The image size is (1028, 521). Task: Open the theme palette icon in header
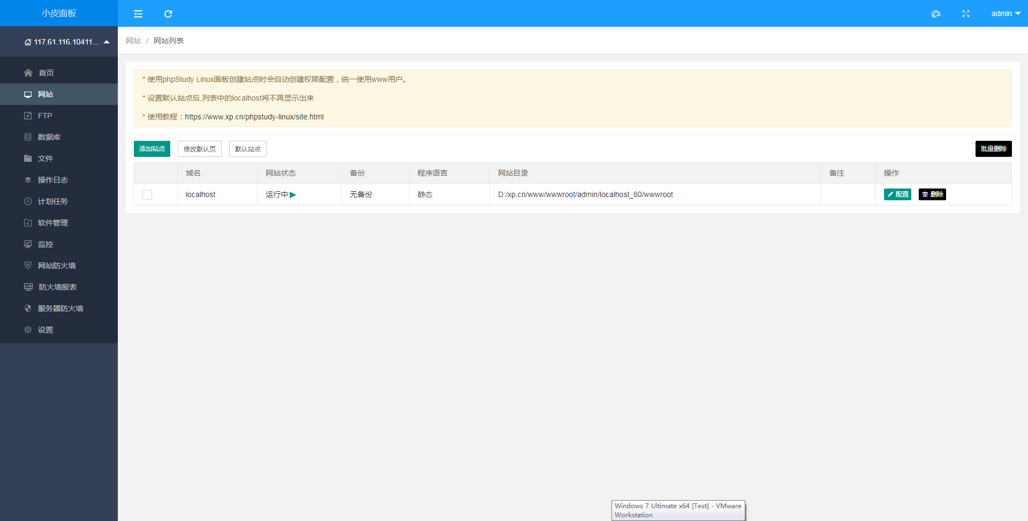(x=935, y=14)
